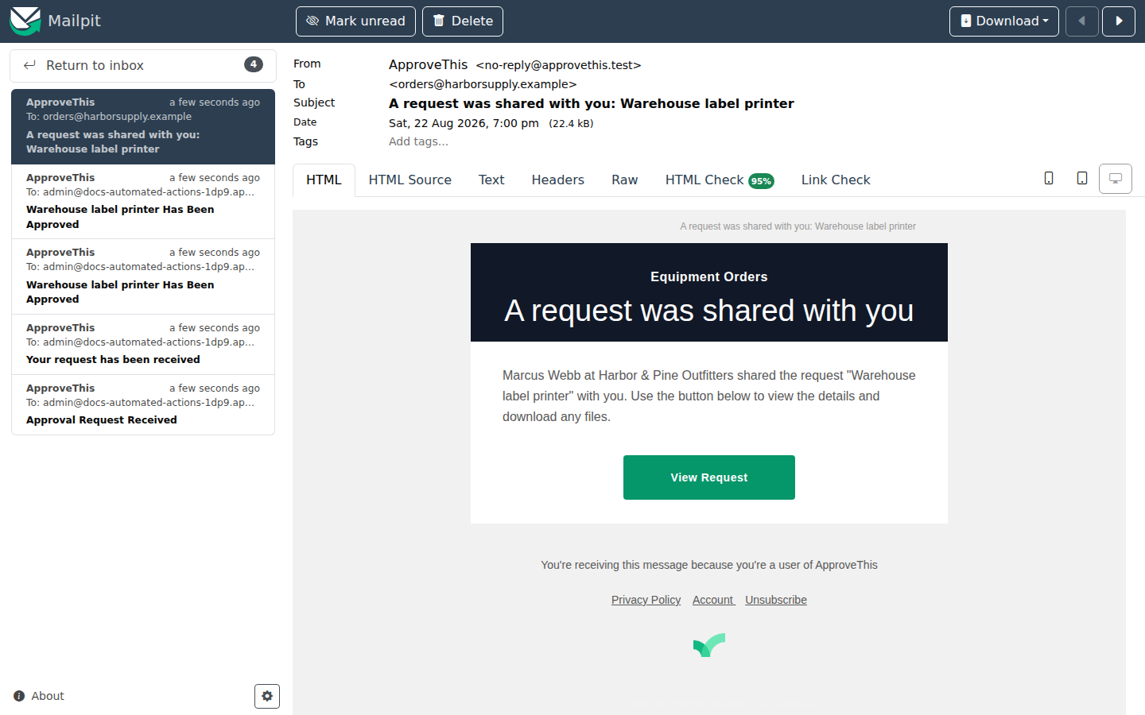The height and width of the screenshot is (715, 1145).
Task: Open the HTML Check tab
Action: click(720, 180)
